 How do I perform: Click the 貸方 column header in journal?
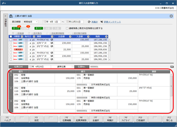(83, 72)
